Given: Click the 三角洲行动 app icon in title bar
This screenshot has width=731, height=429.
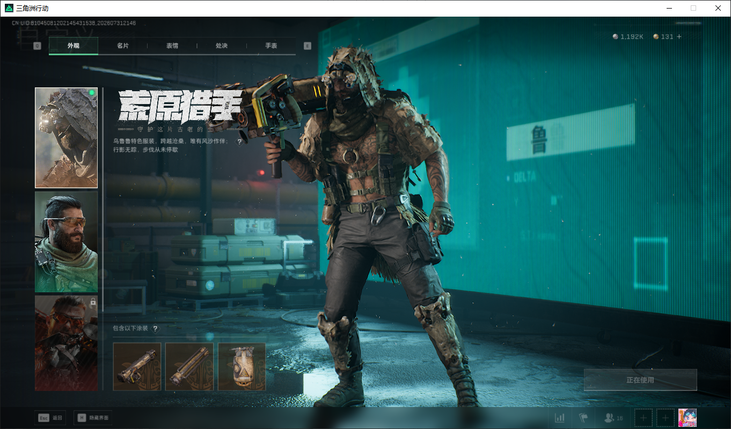Looking at the screenshot, I should (9, 8).
